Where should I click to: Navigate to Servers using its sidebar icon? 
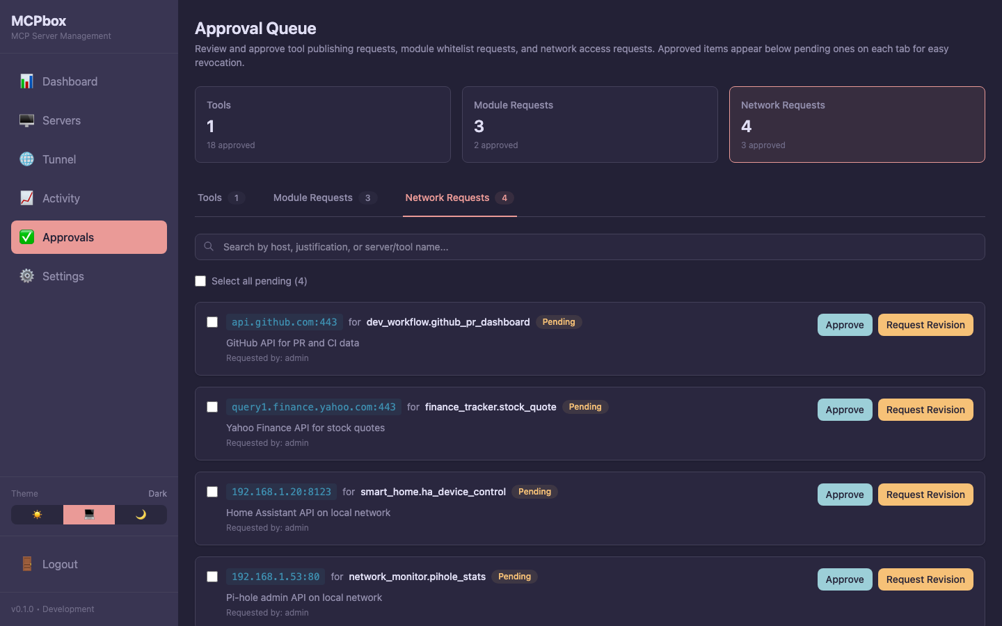tap(26, 120)
